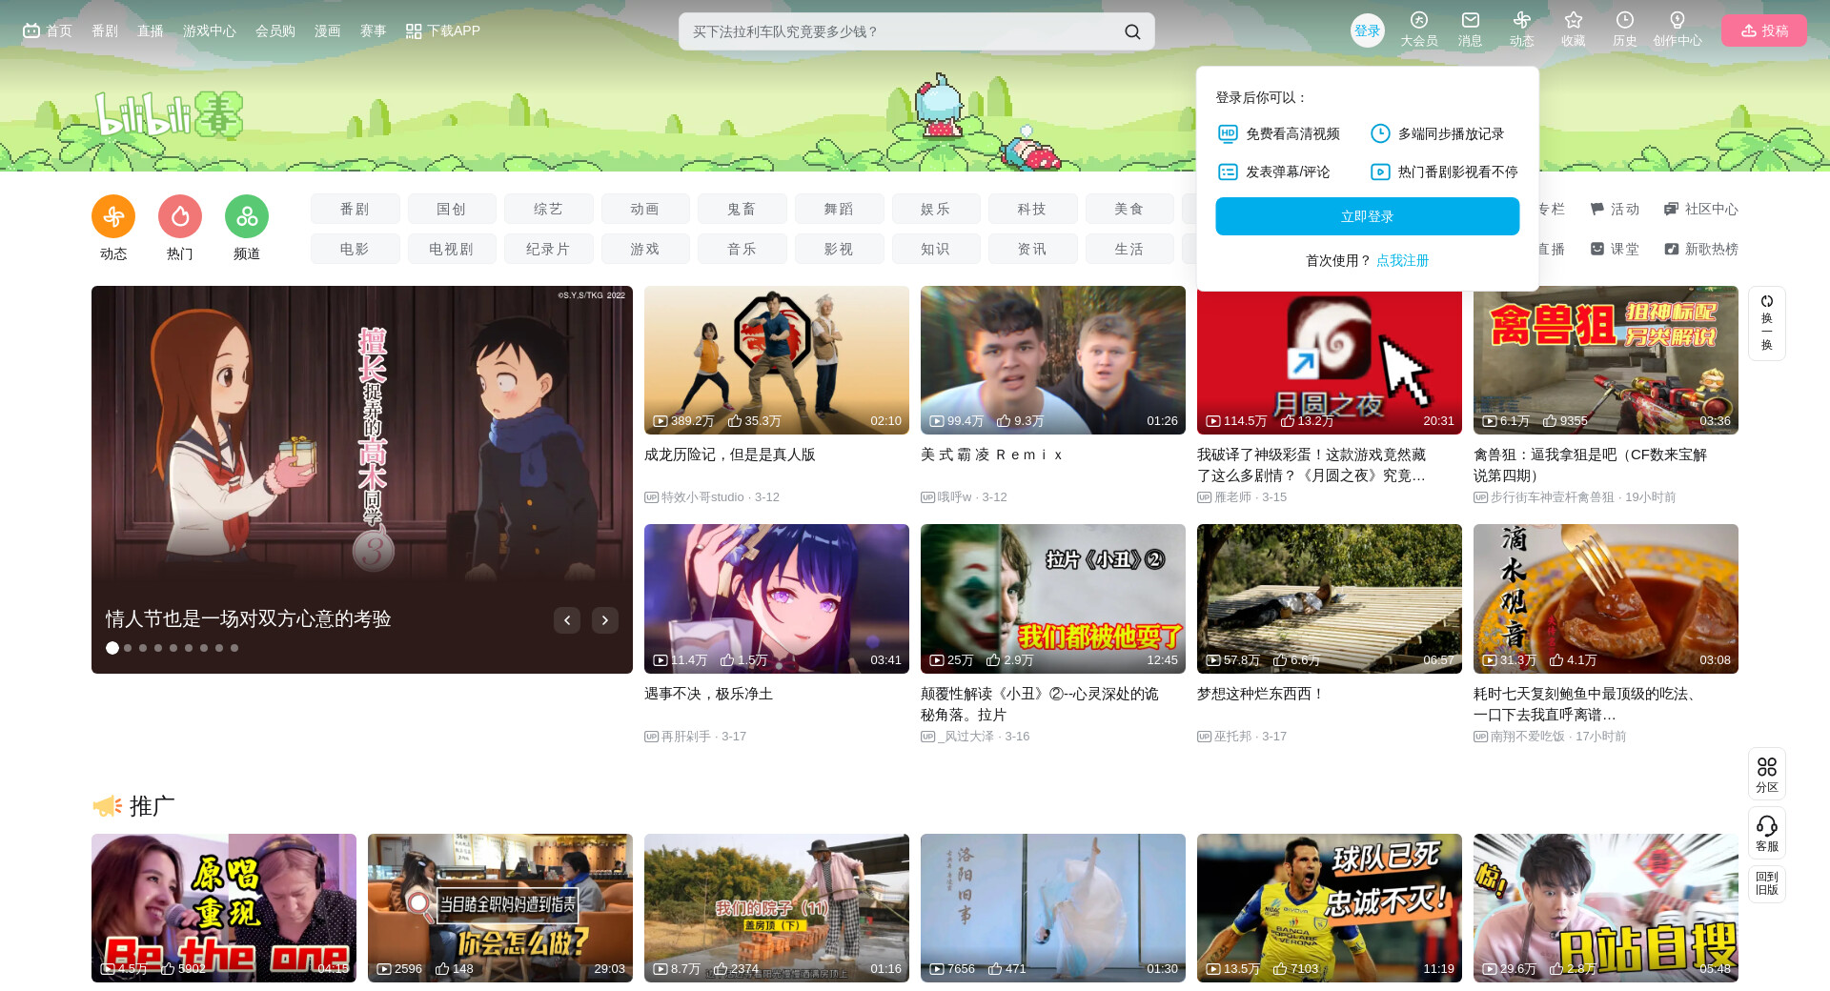Click 下载APP link with grid icon
The height and width of the screenshot is (991, 1830).
(443, 30)
